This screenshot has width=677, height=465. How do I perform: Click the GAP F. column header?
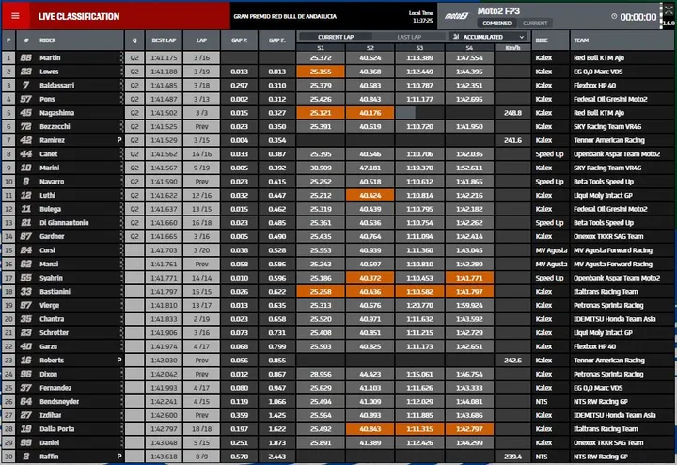point(276,40)
